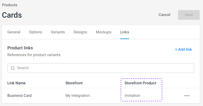The height and width of the screenshot is (106, 203).
Task: Click the Storefront Product column header
Action: click(140, 83)
